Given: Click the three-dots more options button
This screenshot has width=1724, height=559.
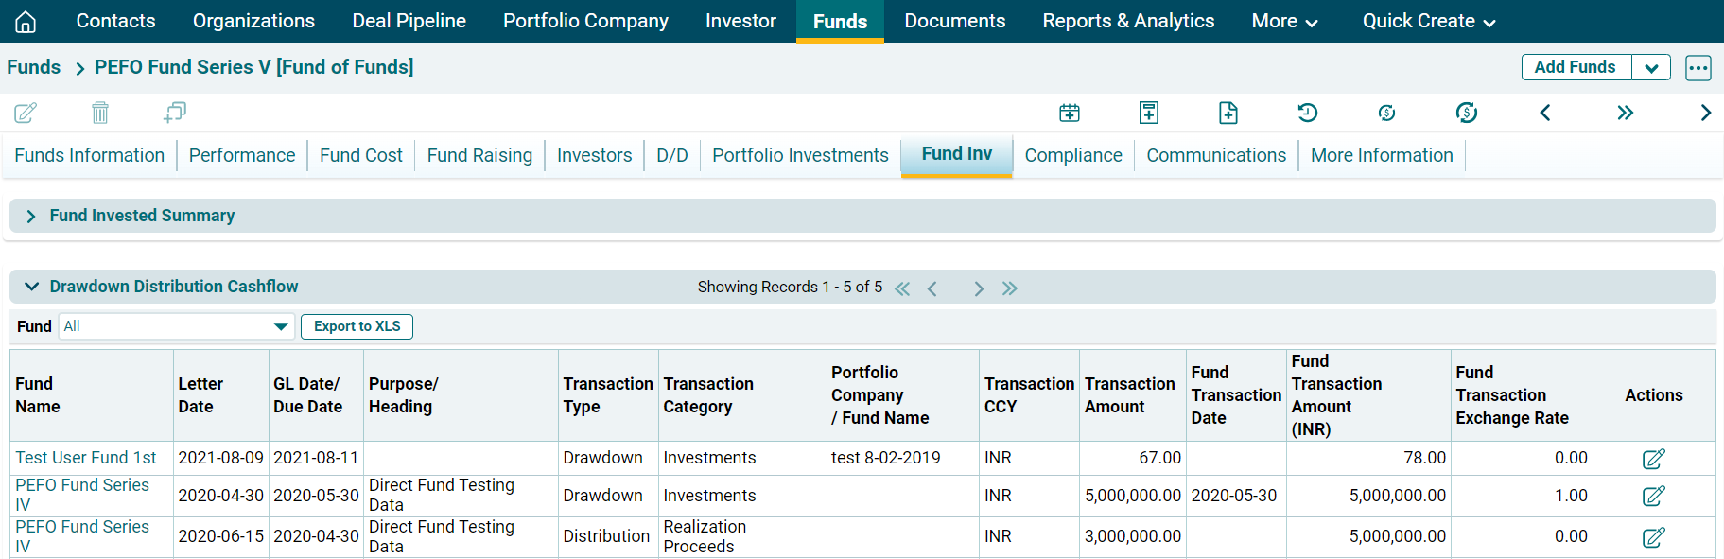Looking at the screenshot, I should pos(1698,68).
